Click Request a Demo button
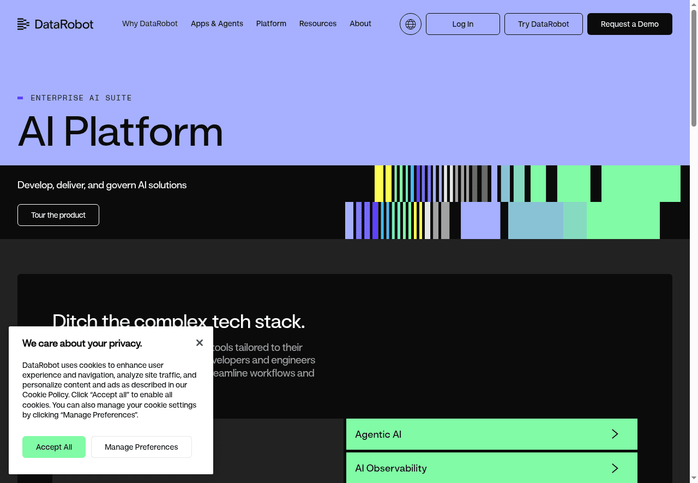The width and height of the screenshot is (698, 483). tap(629, 24)
